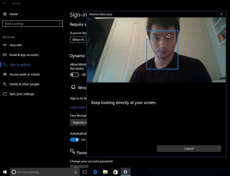Click the Home gear icon in sidebar

(5, 14)
